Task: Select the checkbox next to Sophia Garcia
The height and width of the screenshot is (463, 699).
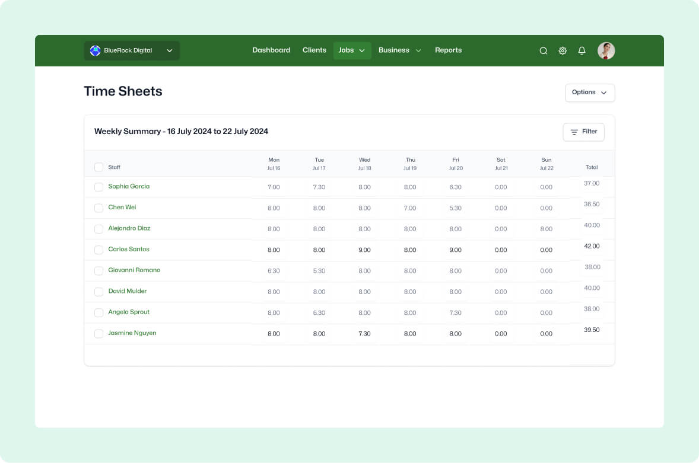Action: pos(99,187)
